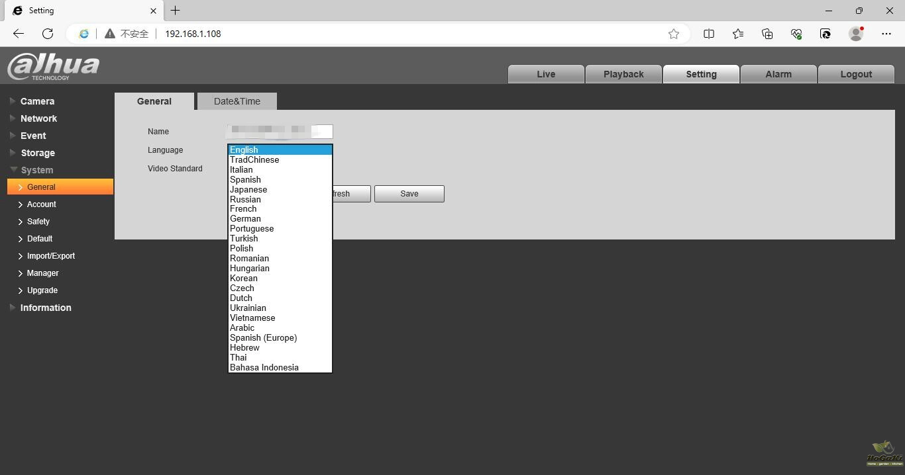Click the user profile avatar

point(856,34)
